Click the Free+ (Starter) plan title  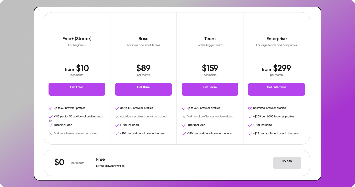[77, 39]
